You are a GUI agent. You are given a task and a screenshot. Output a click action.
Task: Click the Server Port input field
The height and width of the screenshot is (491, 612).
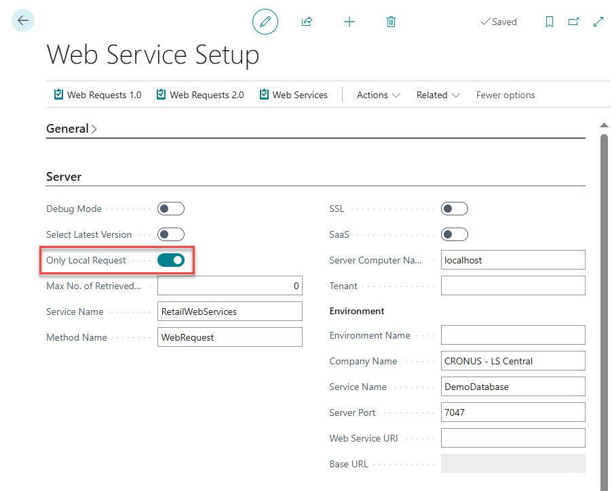click(x=512, y=412)
